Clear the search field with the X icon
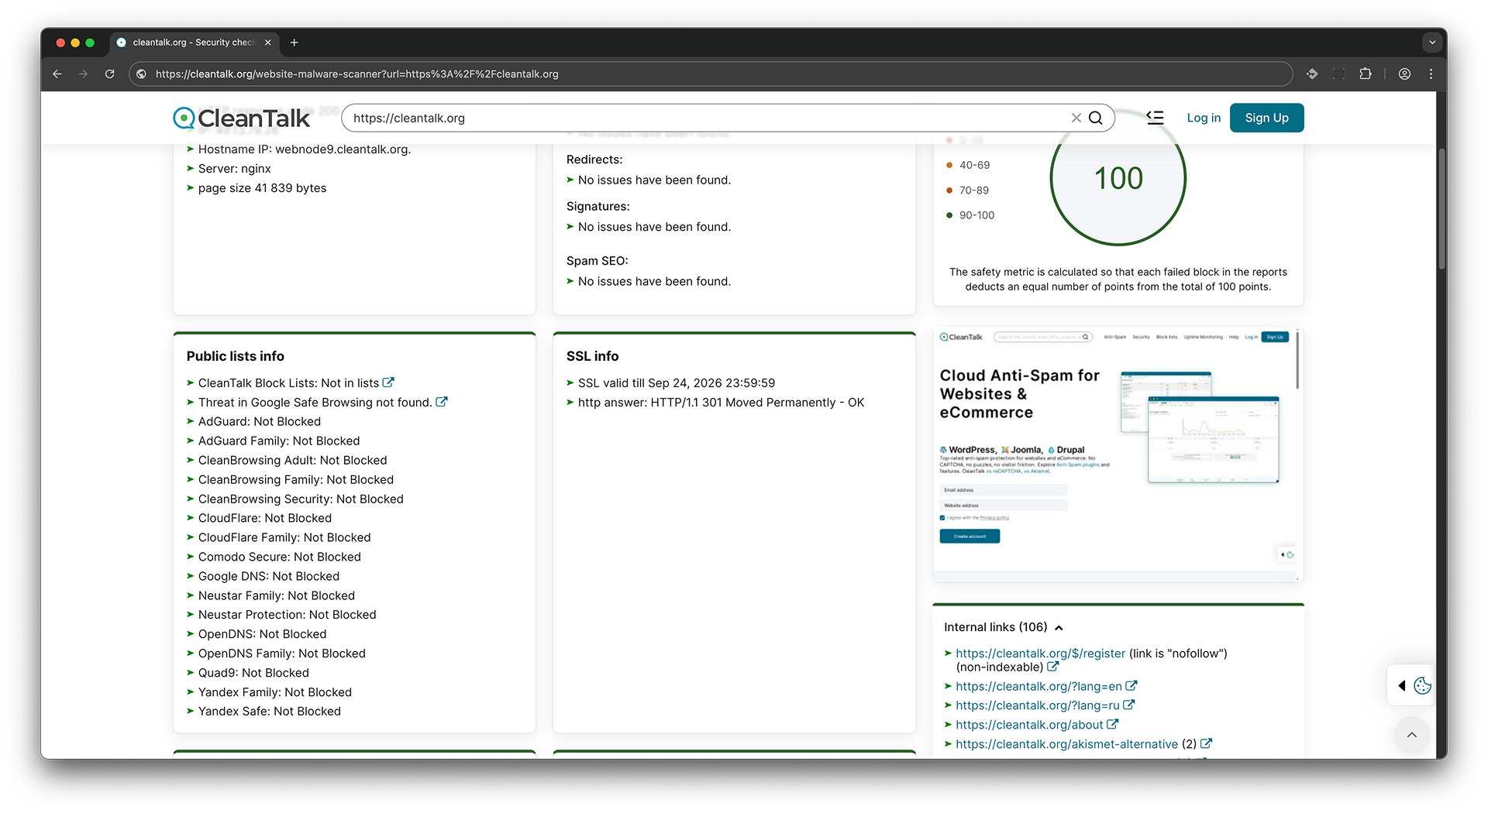Screen dimensions: 1488x813 point(1076,118)
